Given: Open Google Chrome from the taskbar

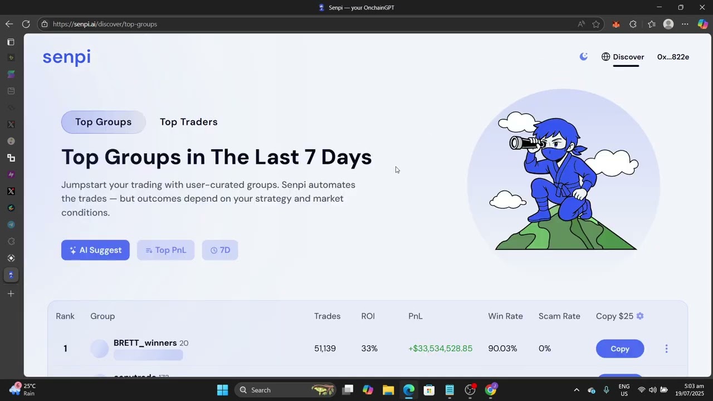Looking at the screenshot, I should (x=491, y=390).
